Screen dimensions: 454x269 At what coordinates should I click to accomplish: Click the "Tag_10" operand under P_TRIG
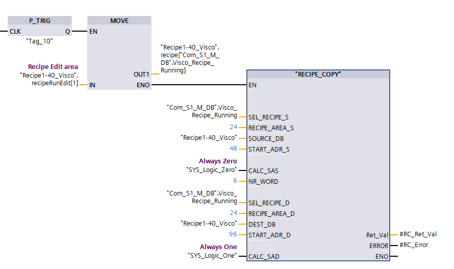tap(39, 41)
